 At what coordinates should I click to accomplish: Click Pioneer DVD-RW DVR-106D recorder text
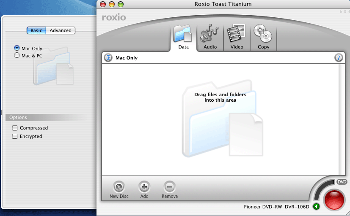[276, 207]
